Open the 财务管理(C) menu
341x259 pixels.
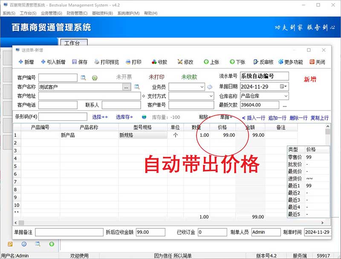click(77, 13)
